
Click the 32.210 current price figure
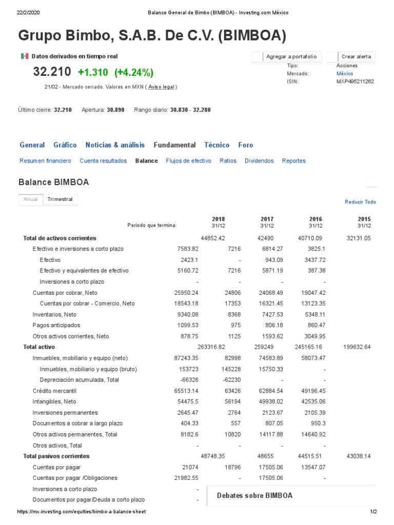(52, 72)
